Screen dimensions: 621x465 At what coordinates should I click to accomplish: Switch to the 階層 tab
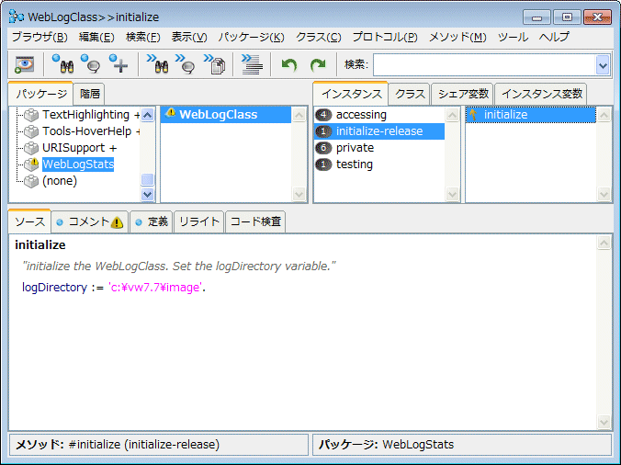(90, 94)
